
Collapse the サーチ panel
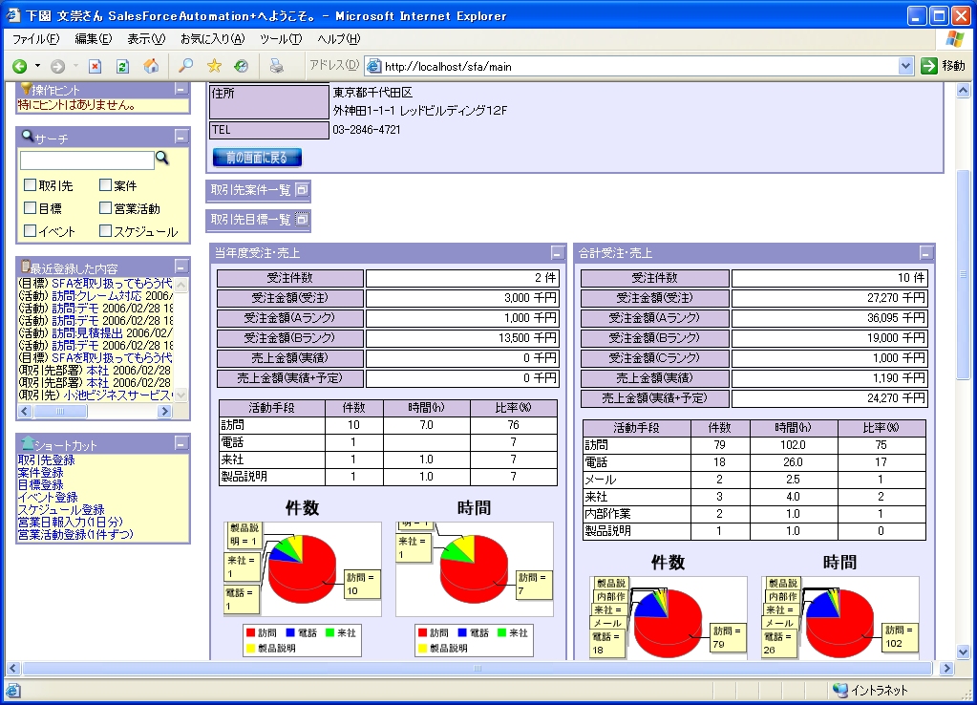pyautogui.click(x=181, y=137)
